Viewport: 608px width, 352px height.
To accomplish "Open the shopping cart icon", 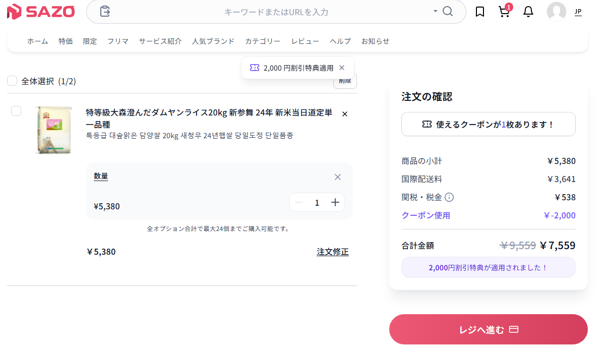I will point(504,12).
